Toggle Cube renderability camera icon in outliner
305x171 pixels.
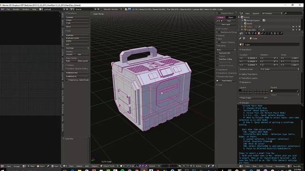pos(299,27)
